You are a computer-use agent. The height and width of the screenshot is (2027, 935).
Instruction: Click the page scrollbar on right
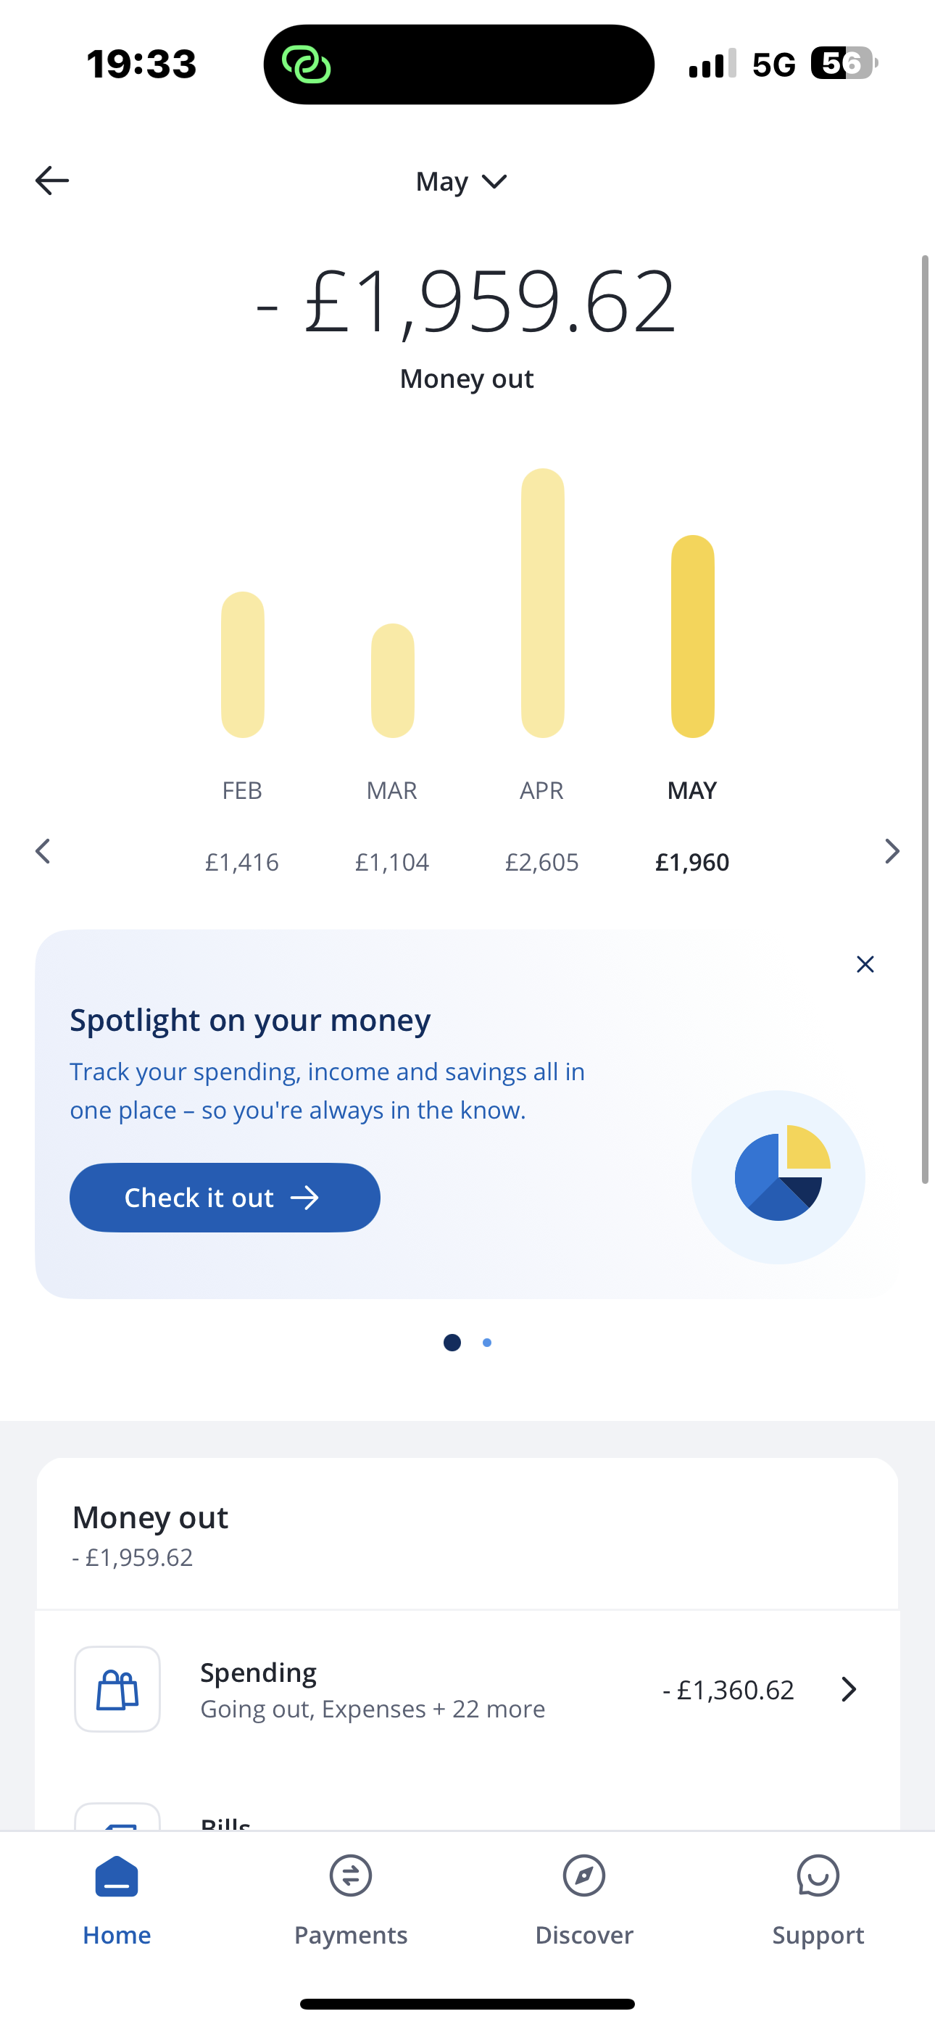tap(925, 719)
